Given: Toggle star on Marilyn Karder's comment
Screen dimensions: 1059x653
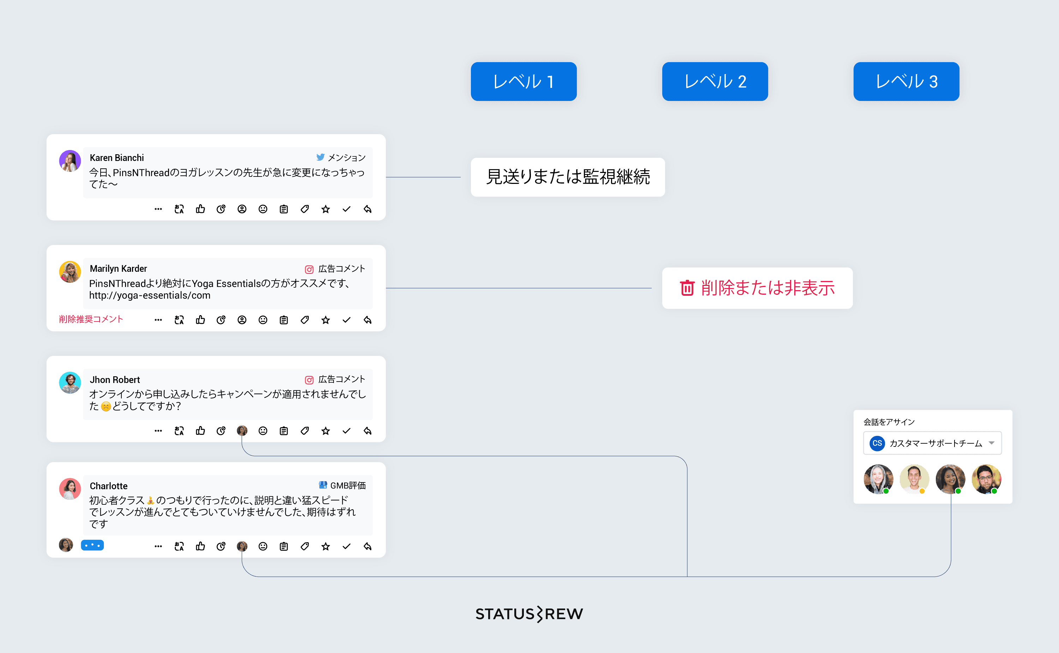Looking at the screenshot, I should click(x=326, y=320).
